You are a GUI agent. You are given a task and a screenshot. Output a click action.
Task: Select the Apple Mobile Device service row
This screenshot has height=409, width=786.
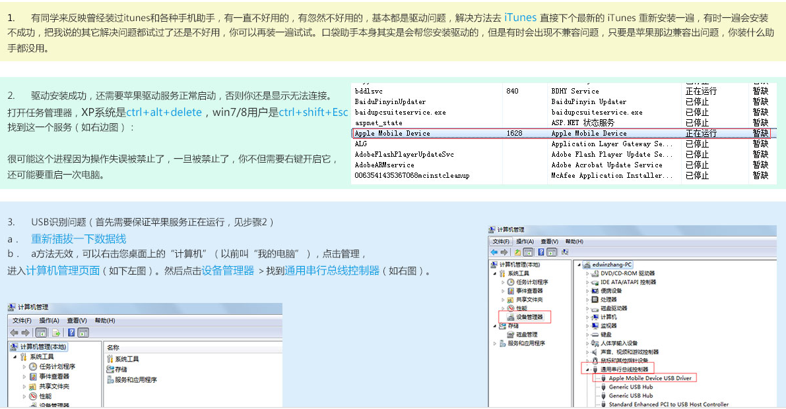[x=562, y=133]
